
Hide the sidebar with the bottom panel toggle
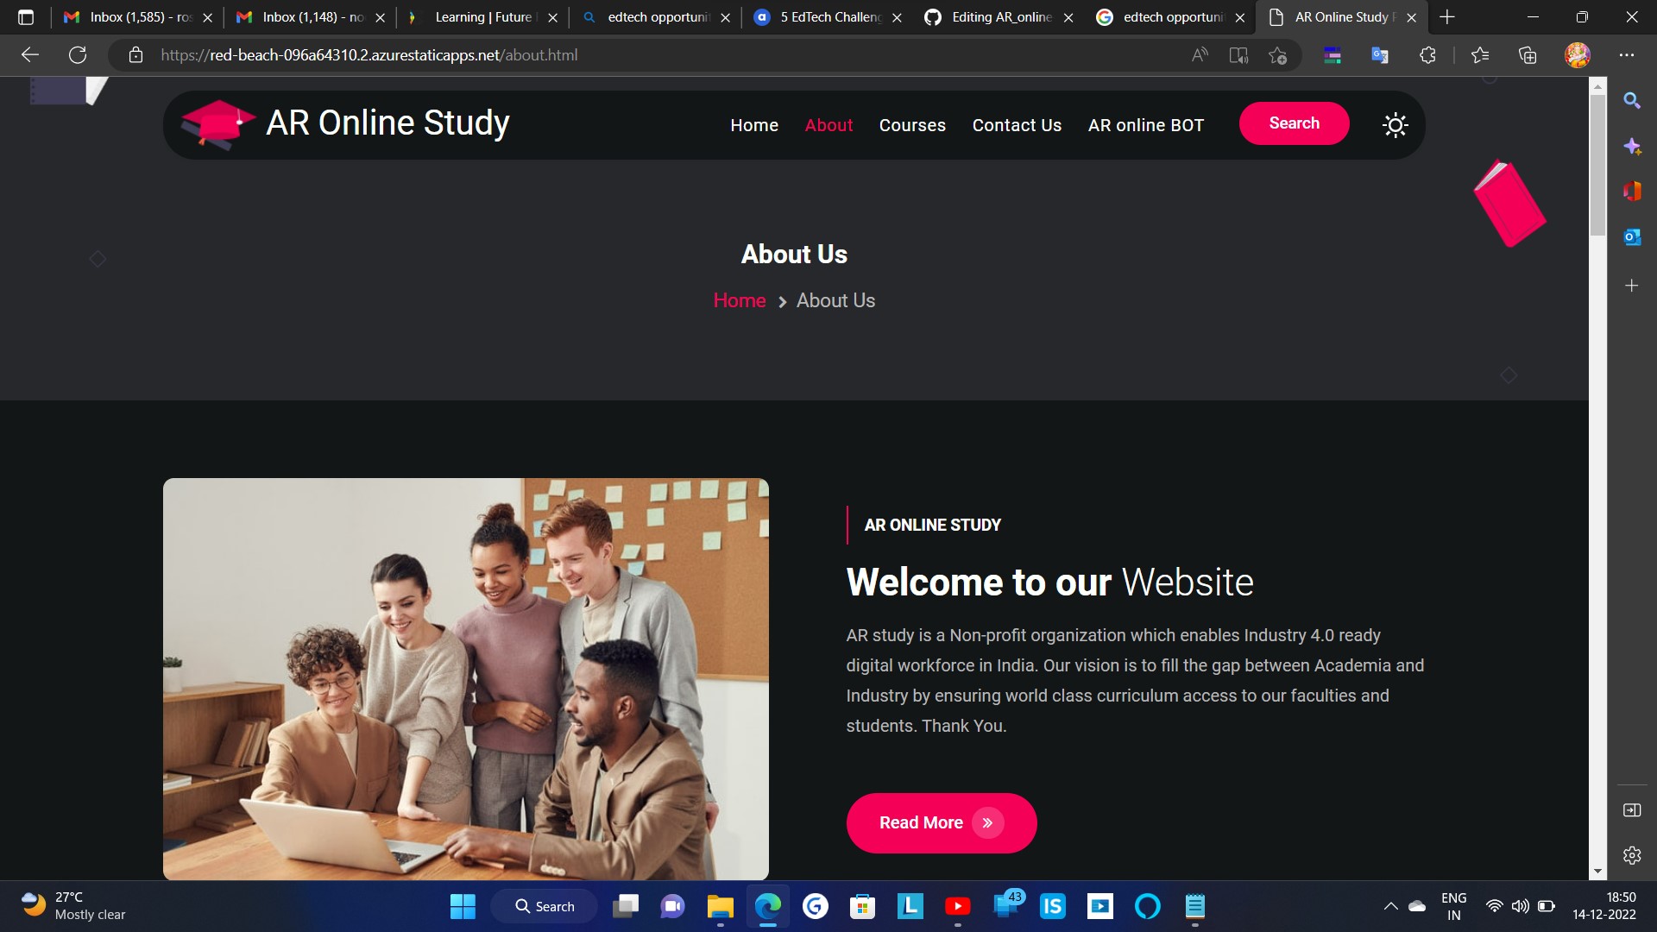click(1631, 809)
